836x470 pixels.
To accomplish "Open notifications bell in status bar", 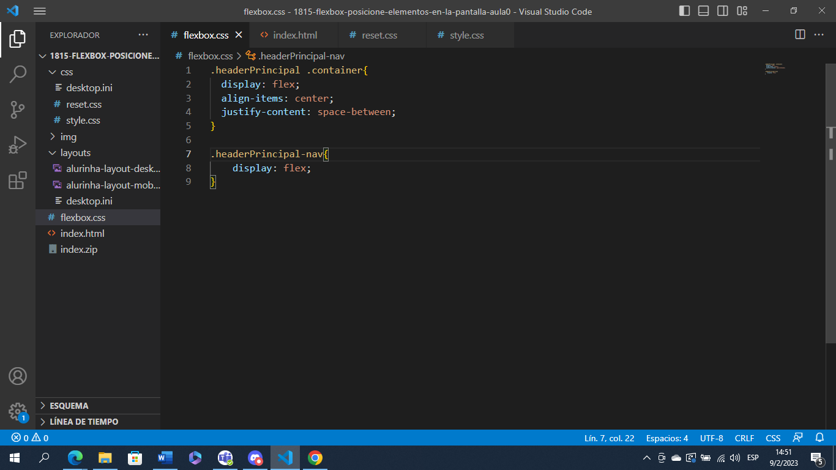I will pos(820,438).
